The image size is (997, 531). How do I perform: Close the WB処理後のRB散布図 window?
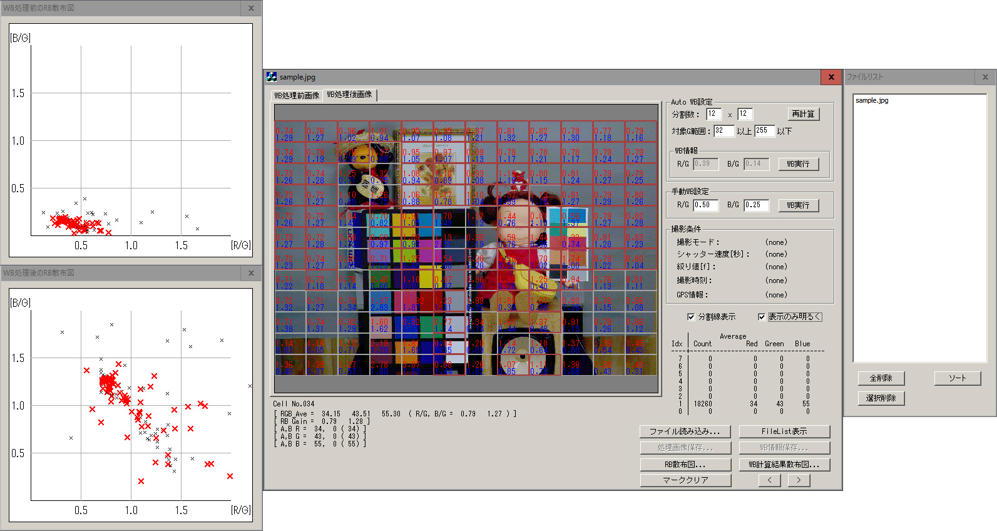(251, 273)
